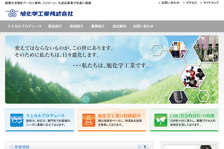
Task: Open お問い合わせ in the gray navigation bar
Action: 143,26
